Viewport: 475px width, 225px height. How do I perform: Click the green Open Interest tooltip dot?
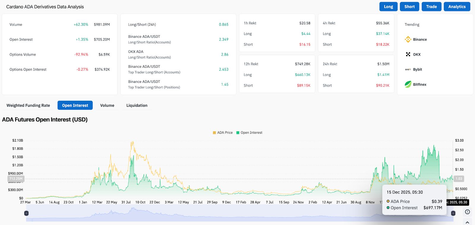coord(388,208)
